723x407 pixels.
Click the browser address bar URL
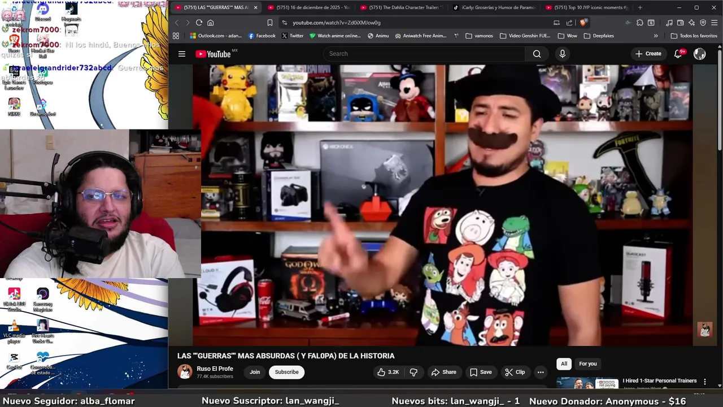tap(336, 23)
